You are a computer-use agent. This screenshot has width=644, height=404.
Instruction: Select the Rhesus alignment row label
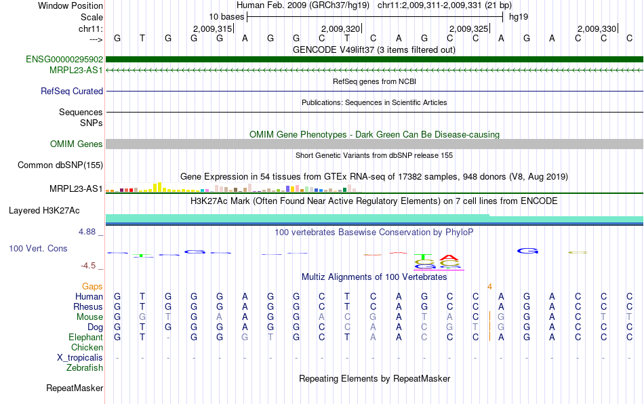coord(88,307)
